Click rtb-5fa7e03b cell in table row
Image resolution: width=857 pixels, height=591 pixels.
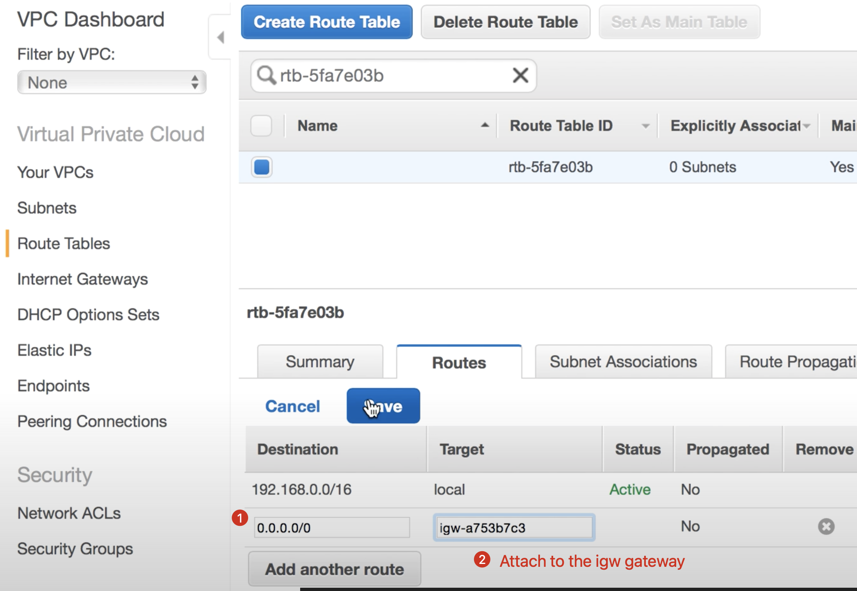coord(551,167)
